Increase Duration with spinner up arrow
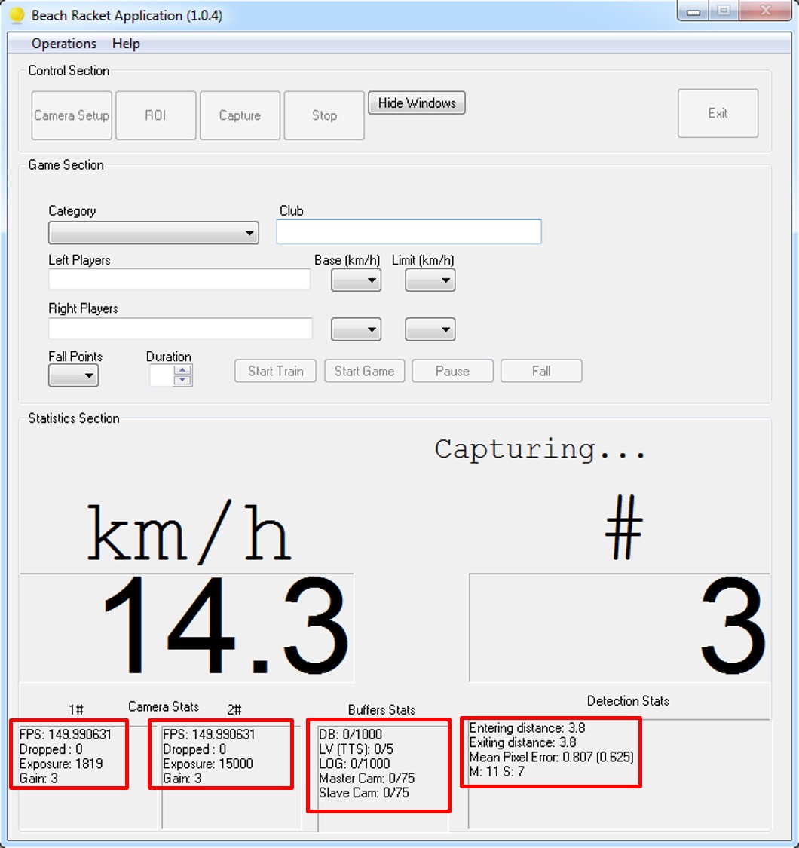The height and width of the screenshot is (848, 799). [x=182, y=369]
